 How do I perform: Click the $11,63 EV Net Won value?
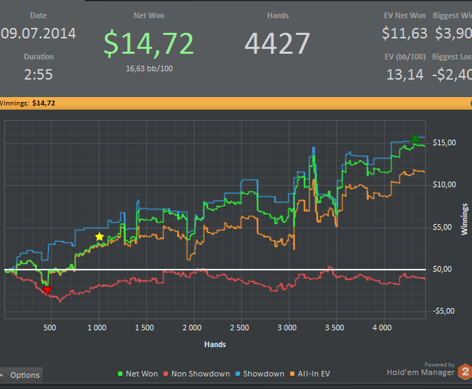pyautogui.click(x=405, y=34)
